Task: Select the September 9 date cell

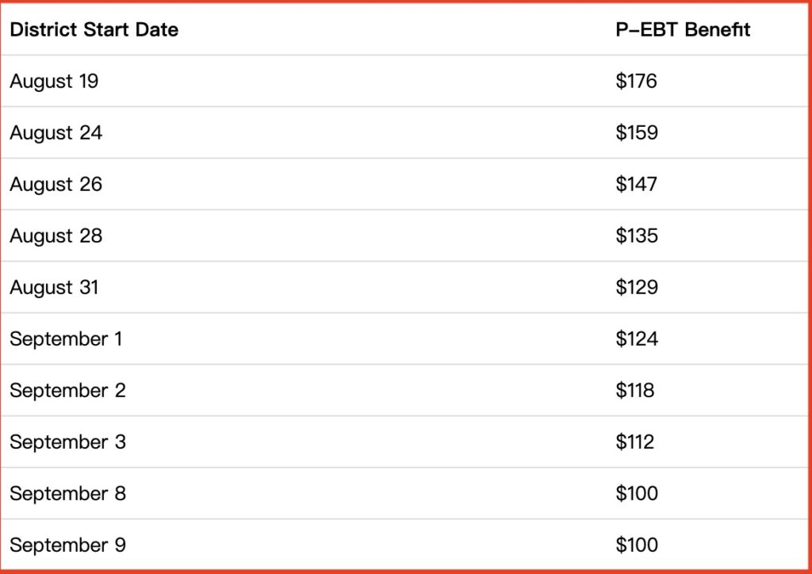Action: [x=67, y=545]
